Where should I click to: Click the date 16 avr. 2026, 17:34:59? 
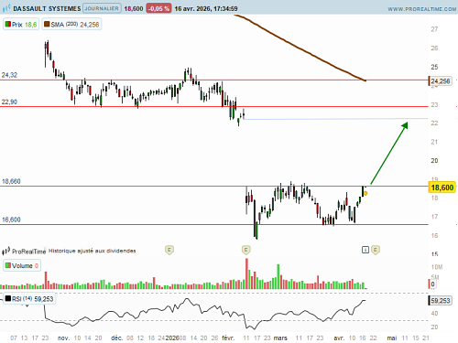pos(206,8)
